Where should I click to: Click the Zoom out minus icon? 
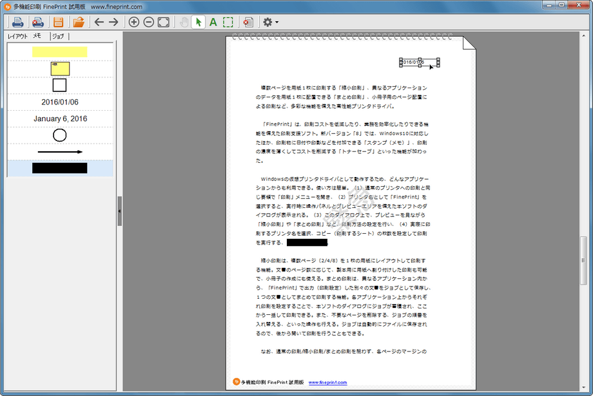point(149,23)
